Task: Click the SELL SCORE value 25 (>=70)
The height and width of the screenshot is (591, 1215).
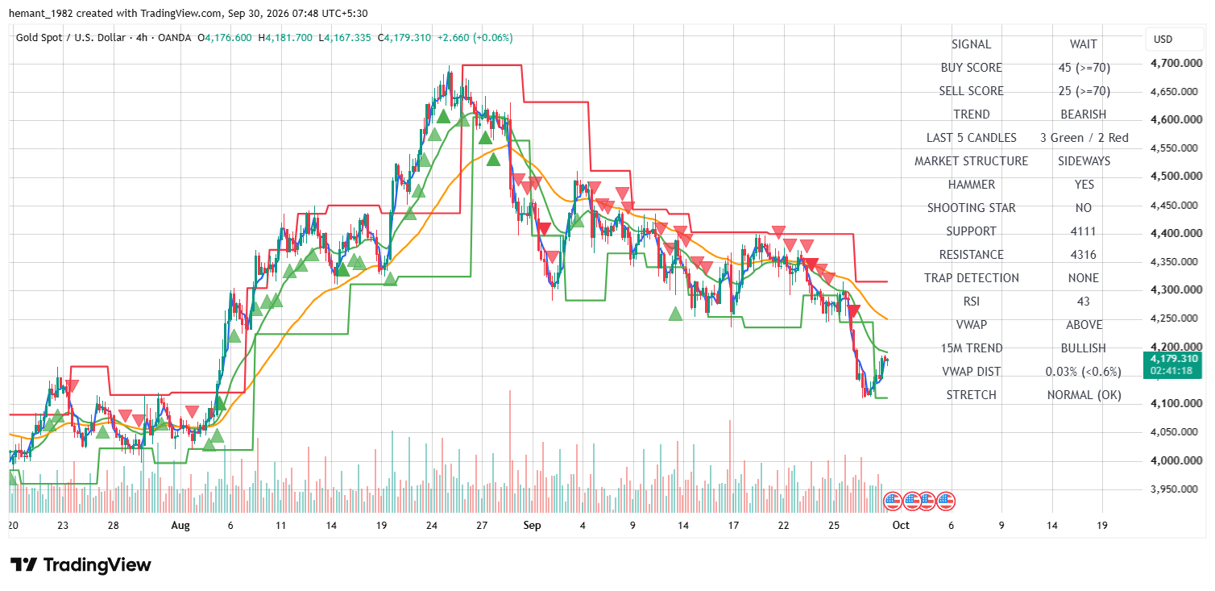Action: pos(1084,91)
